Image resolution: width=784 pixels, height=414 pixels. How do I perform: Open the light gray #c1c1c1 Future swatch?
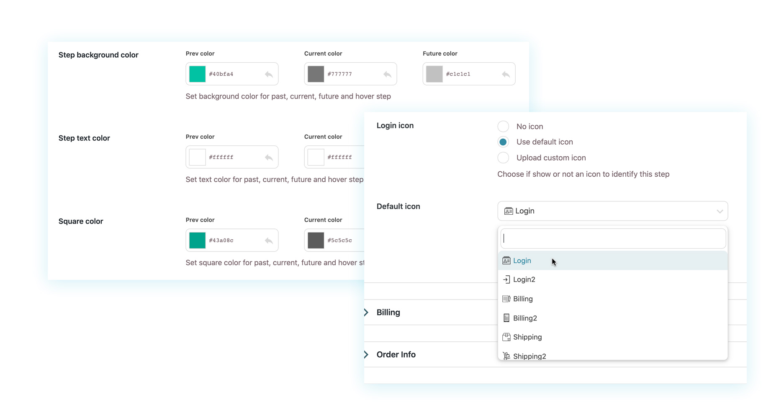point(434,74)
